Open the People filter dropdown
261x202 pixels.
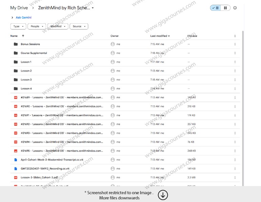click(37, 26)
